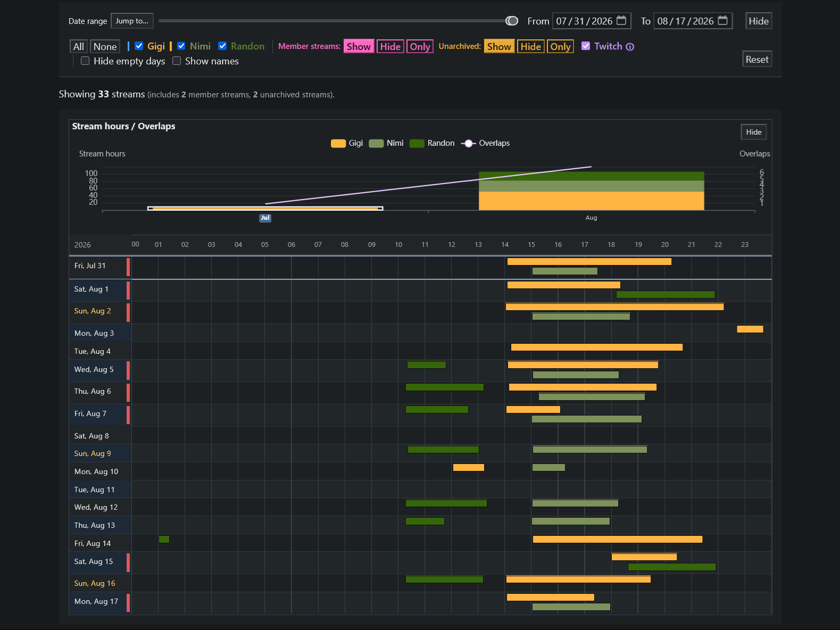Viewport: 840px width, 630px height.
Task: Select Only for Member streams
Action: (x=420, y=47)
